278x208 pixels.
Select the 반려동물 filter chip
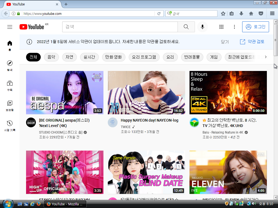[x=192, y=57]
